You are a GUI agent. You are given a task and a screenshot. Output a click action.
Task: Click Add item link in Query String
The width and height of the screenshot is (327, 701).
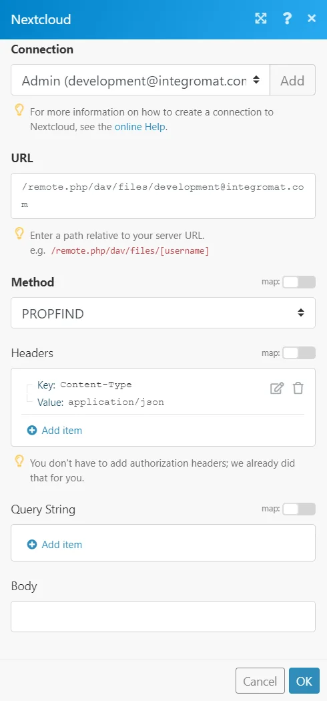pos(61,545)
